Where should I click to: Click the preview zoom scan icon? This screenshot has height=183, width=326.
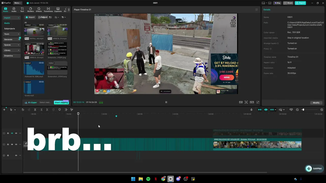click(x=246, y=102)
